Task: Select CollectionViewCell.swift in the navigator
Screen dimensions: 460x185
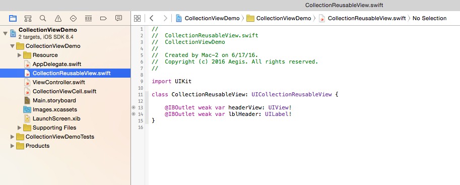Action: [65, 91]
